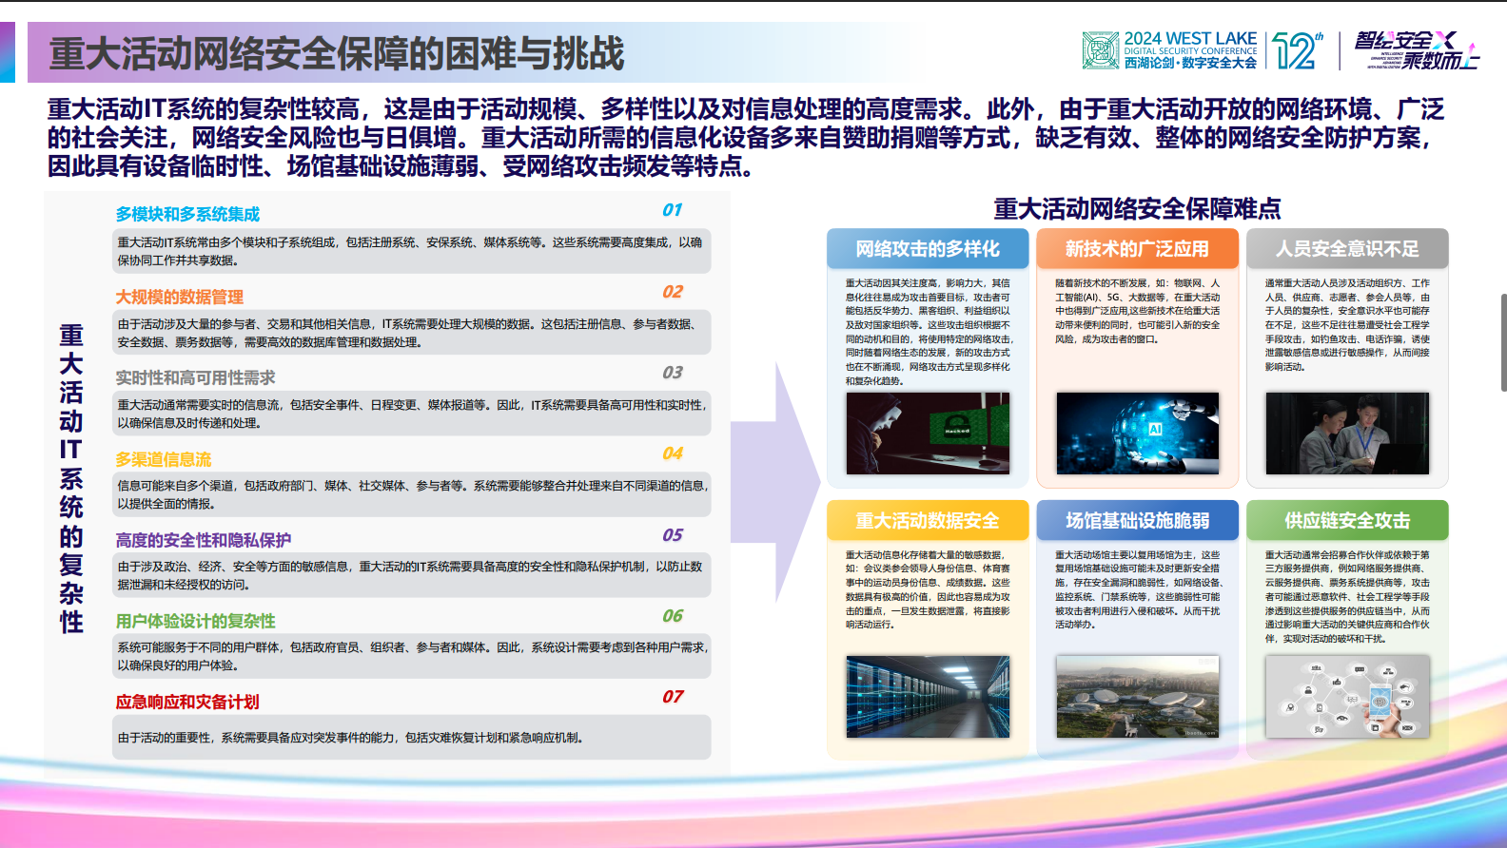The image size is (1507, 848).
Task: Click the 智绘安全 数乘而上 slogan logo
Action: coord(1416,50)
